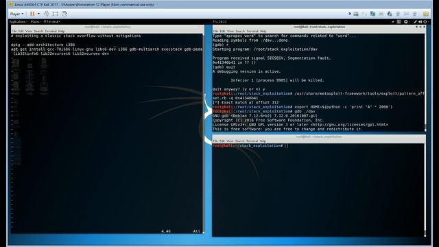This screenshot has width=439, height=247.
Task: Click the first USB device icon
Action: click(x=398, y=14)
